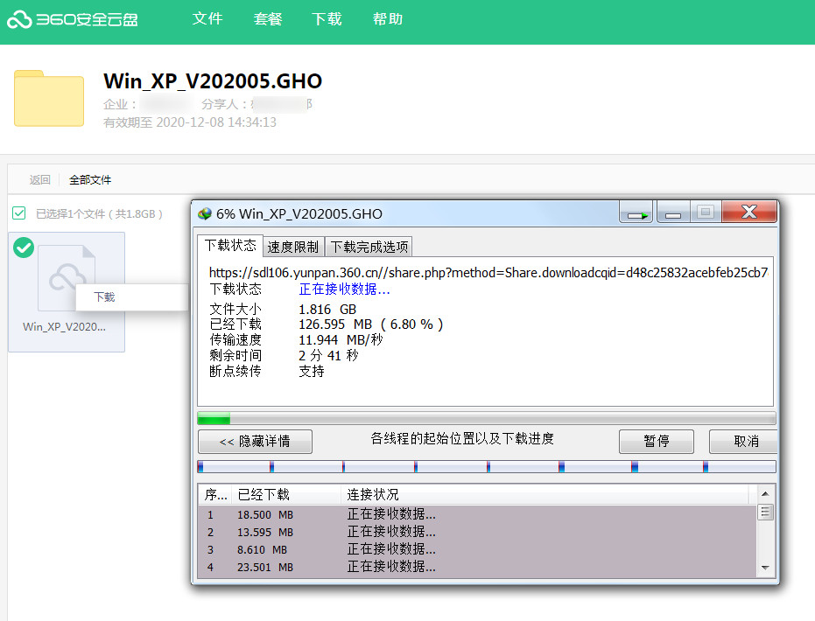Screen dimensions: 815x621
Task: Click the remaining time 2 分 41 秒
Action: tap(328, 356)
